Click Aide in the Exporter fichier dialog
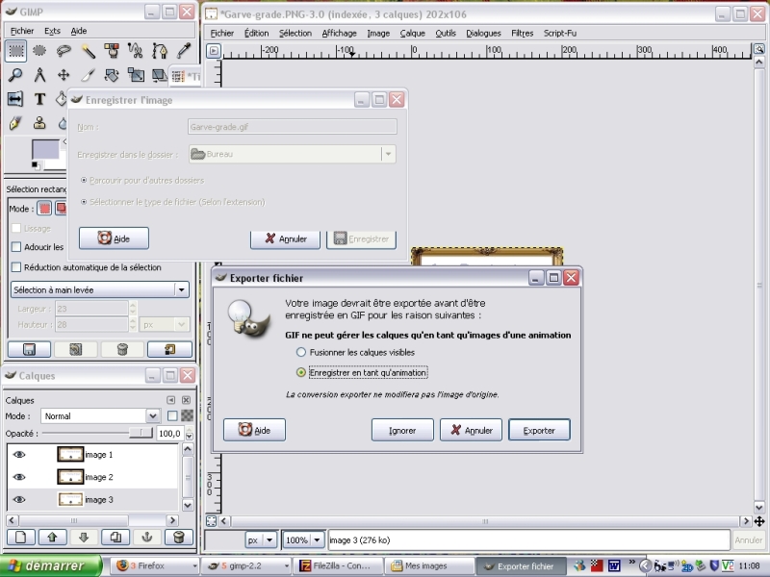The width and height of the screenshot is (770, 577). (254, 430)
